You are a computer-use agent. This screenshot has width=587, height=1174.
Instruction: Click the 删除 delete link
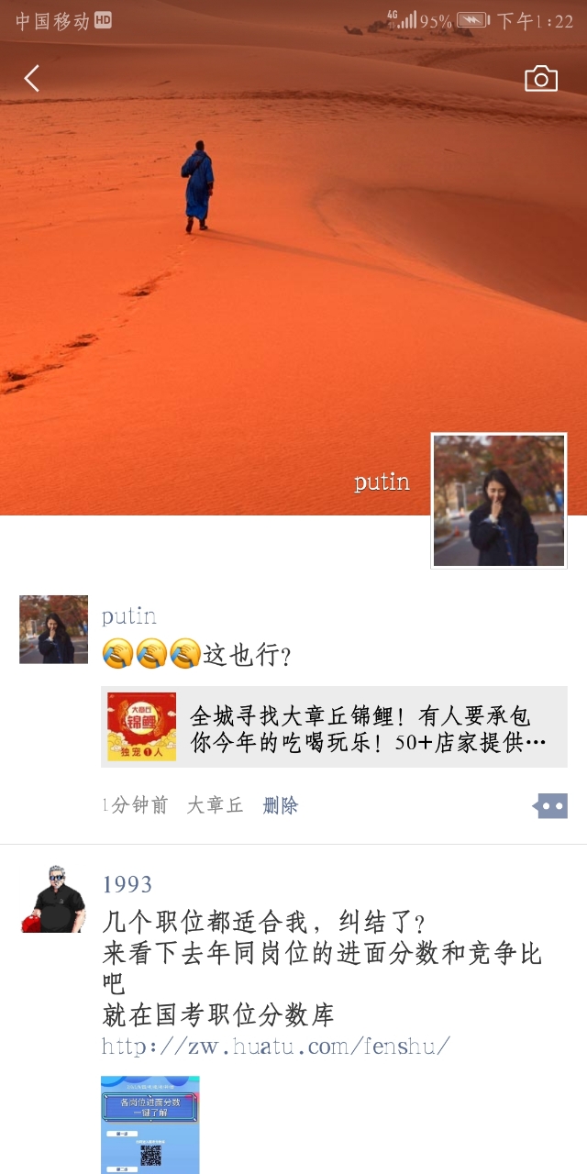point(281,805)
